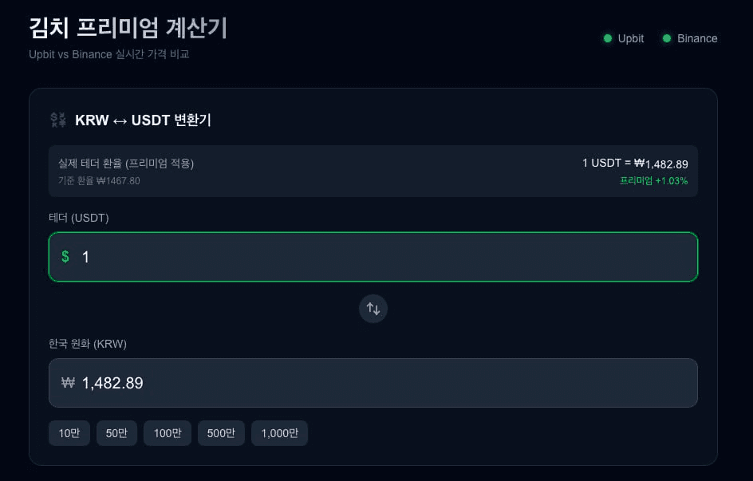The image size is (753, 481).
Task: Select the 50만 preset amount
Action: point(116,433)
